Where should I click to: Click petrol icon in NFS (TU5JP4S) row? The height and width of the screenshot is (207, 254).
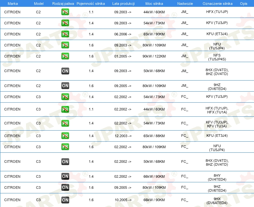click(65, 56)
